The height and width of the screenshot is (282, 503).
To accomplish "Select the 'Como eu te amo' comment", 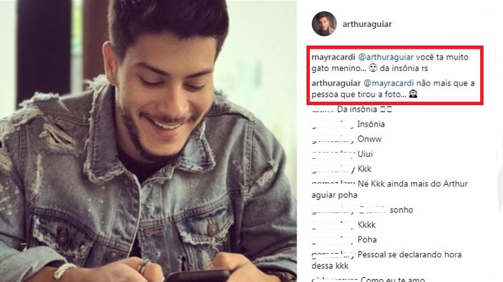I will coord(392,279).
